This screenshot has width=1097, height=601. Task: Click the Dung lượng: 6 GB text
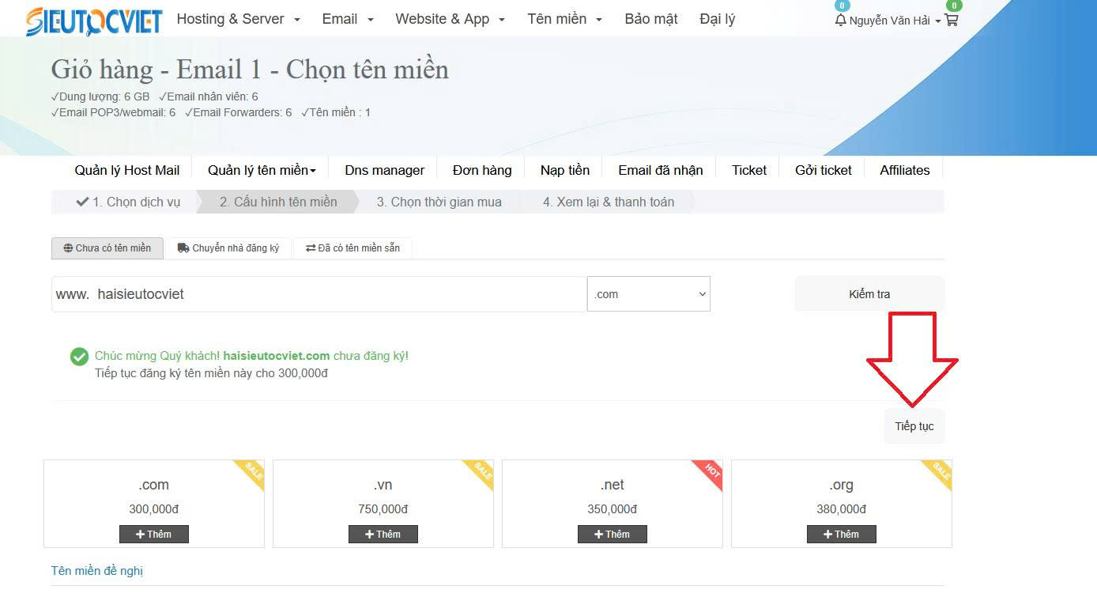coord(100,96)
